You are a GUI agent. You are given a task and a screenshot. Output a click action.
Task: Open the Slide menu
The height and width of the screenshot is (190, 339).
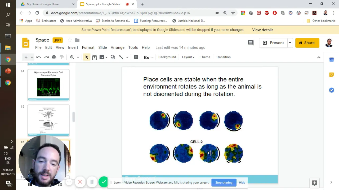[102, 47]
